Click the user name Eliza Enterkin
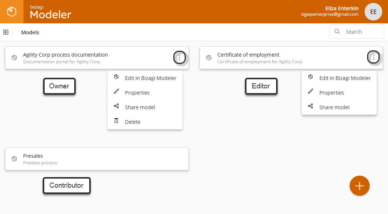 342,8
